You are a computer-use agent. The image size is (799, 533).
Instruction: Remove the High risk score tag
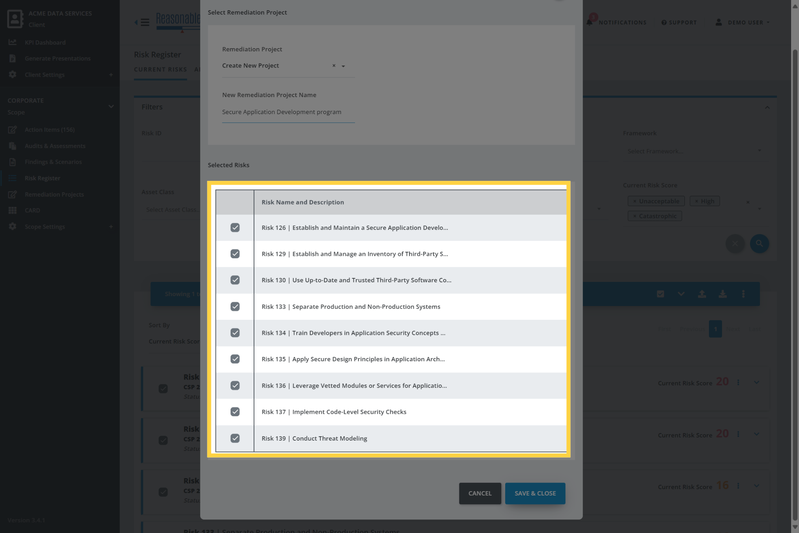697,201
